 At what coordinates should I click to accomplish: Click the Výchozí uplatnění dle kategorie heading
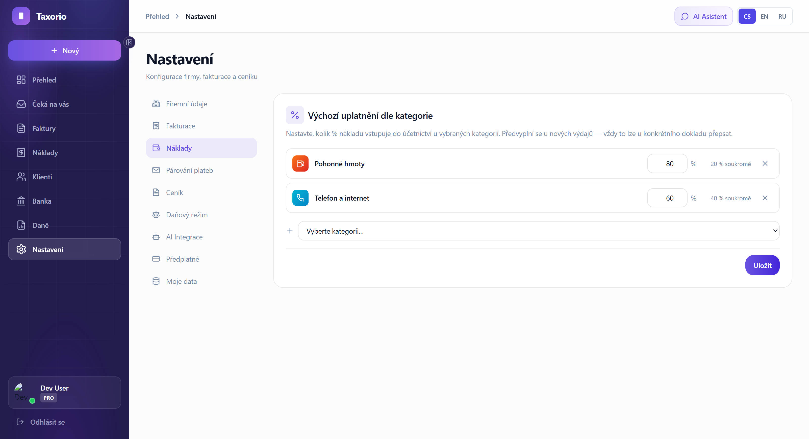pos(370,116)
